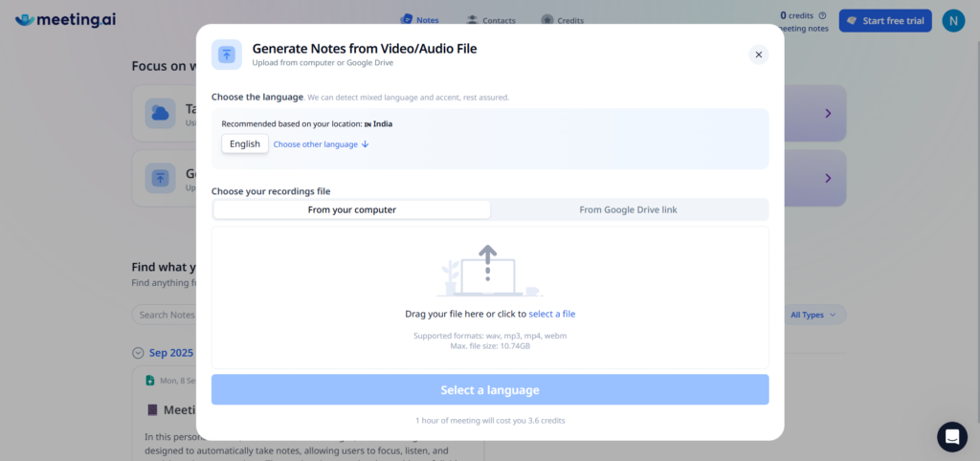Open the Contacts navigation item

[491, 20]
